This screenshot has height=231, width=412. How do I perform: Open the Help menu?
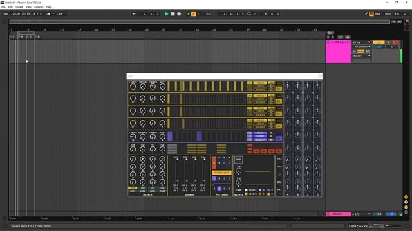pyautogui.click(x=49, y=7)
